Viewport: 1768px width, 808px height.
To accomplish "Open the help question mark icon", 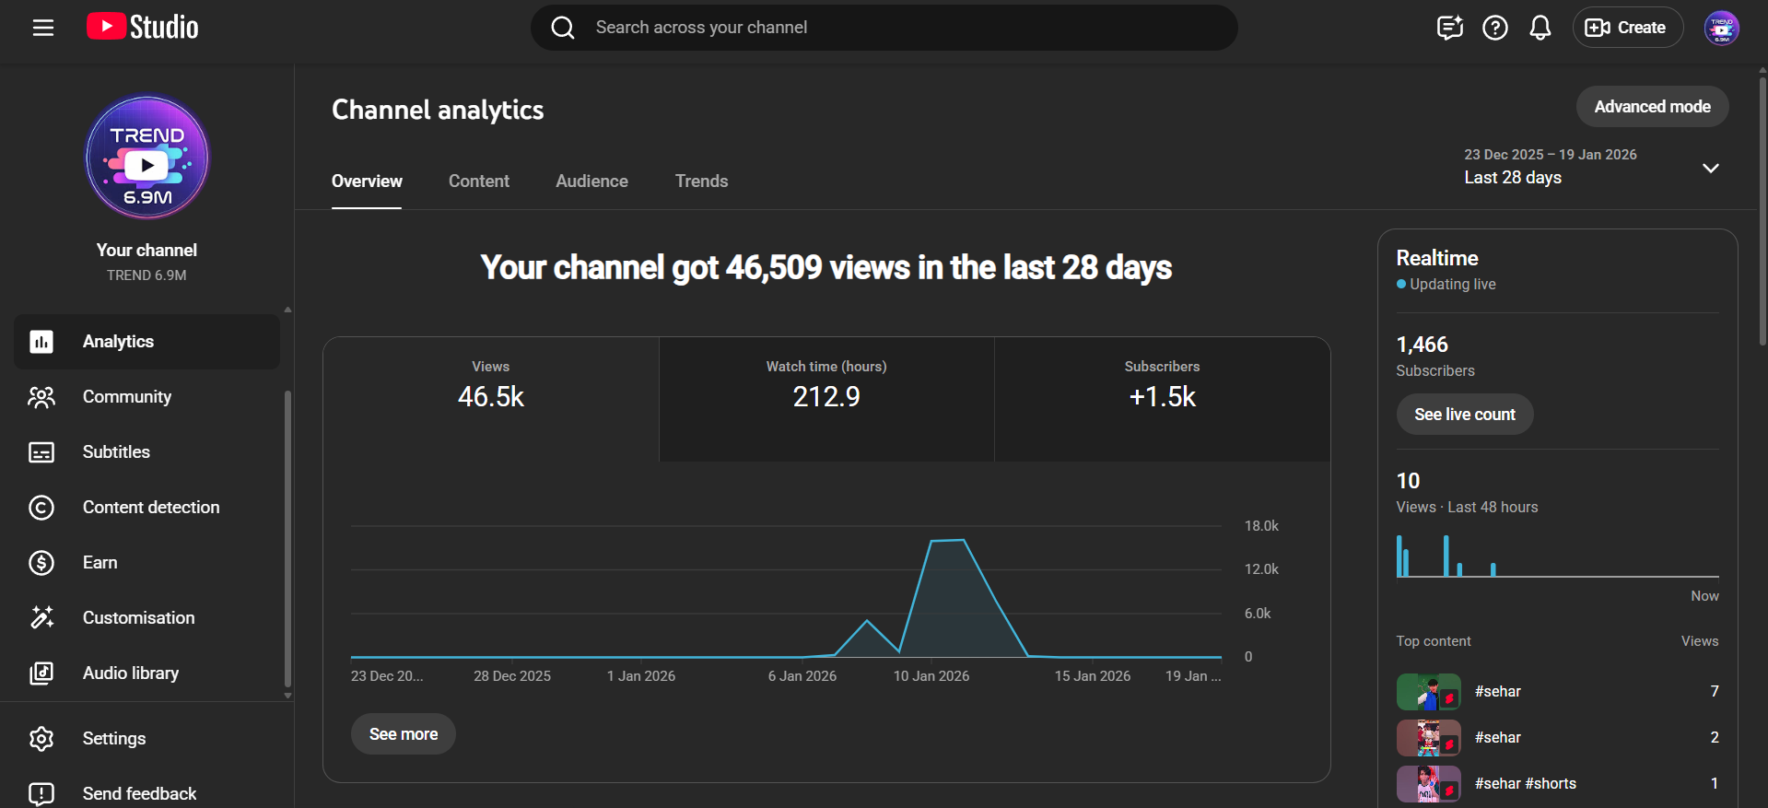I will point(1494,28).
